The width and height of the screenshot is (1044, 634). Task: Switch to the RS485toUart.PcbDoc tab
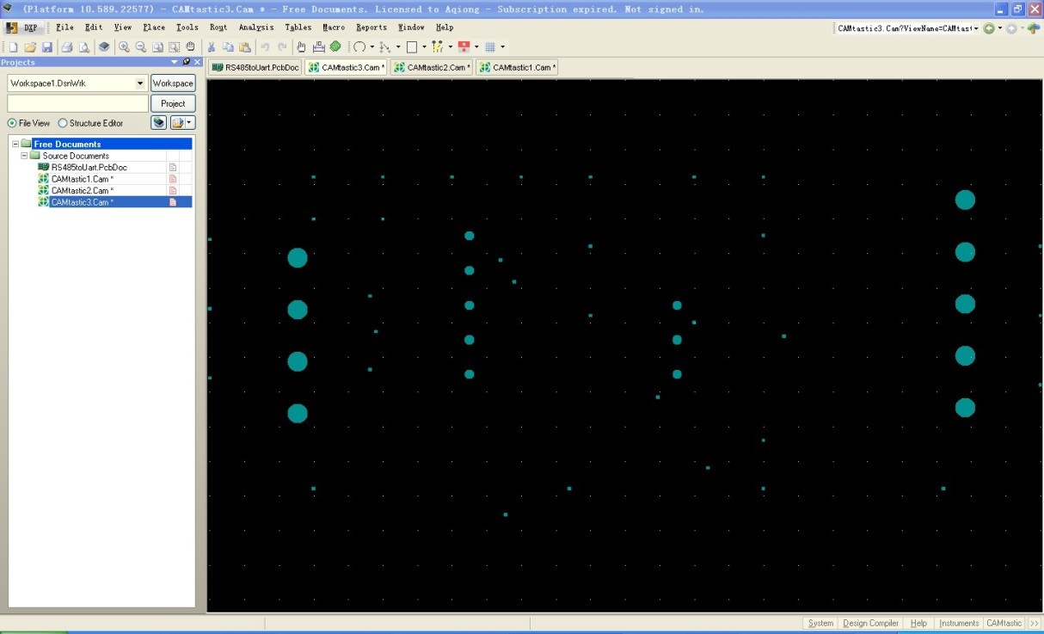pyautogui.click(x=255, y=67)
